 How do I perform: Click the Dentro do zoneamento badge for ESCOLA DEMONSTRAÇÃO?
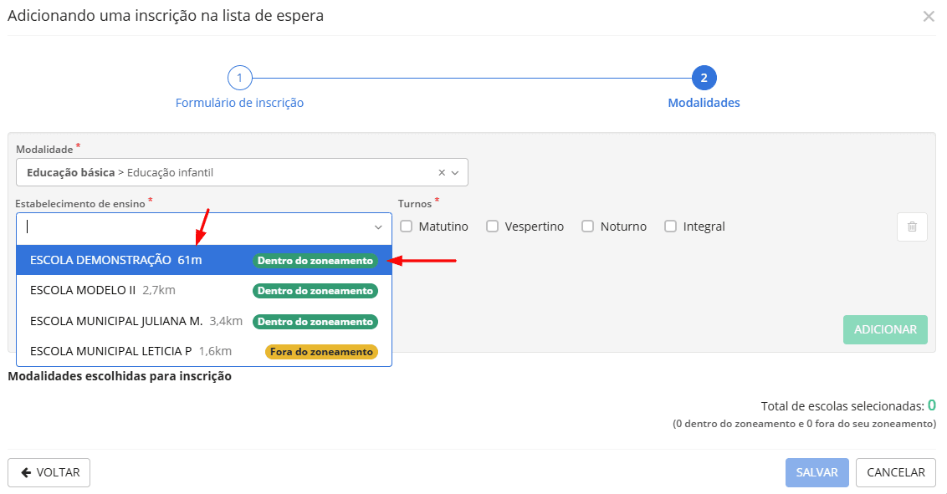tap(315, 260)
